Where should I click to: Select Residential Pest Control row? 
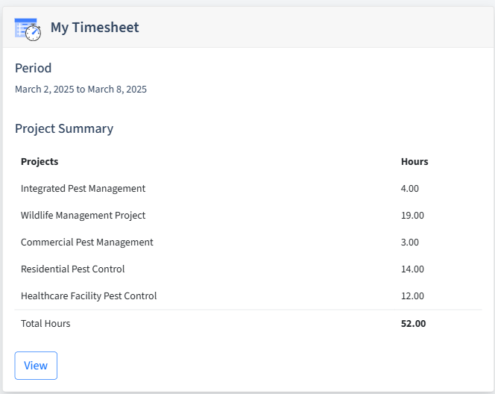click(248, 269)
